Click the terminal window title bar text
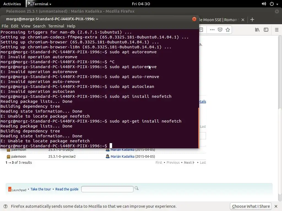This screenshot has width=282, height=211. tap(52, 19)
